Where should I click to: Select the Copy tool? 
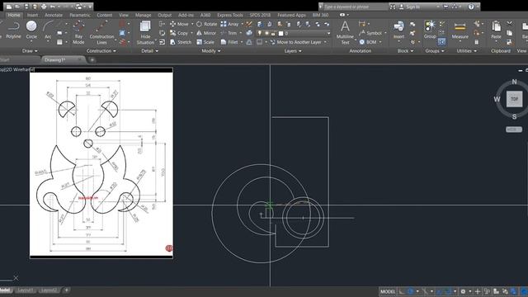179,33
